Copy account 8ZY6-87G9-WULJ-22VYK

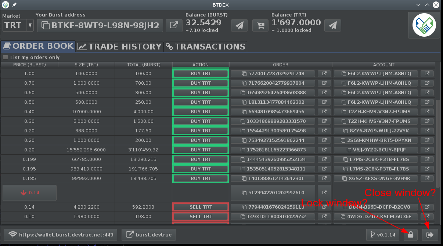coord(376,131)
